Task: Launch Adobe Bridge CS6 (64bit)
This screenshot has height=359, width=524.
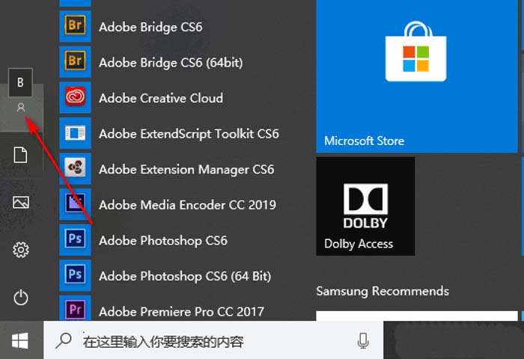Action: click(x=171, y=63)
